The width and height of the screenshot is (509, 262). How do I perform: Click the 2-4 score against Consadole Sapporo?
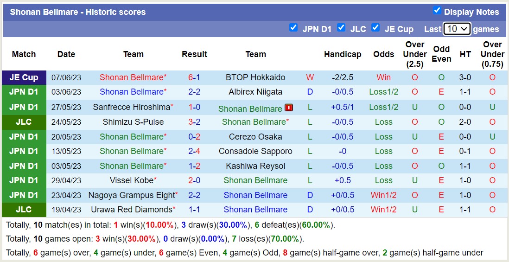pos(194,151)
